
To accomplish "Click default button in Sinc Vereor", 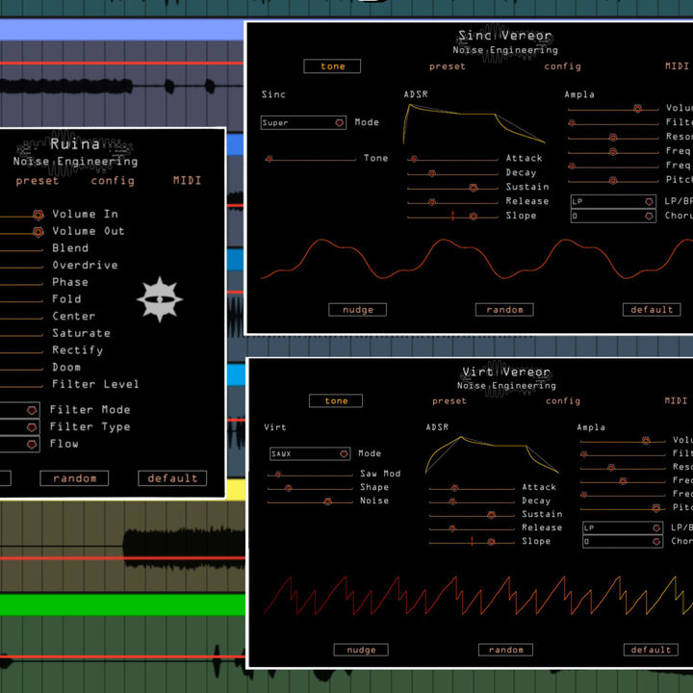I will click(652, 310).
